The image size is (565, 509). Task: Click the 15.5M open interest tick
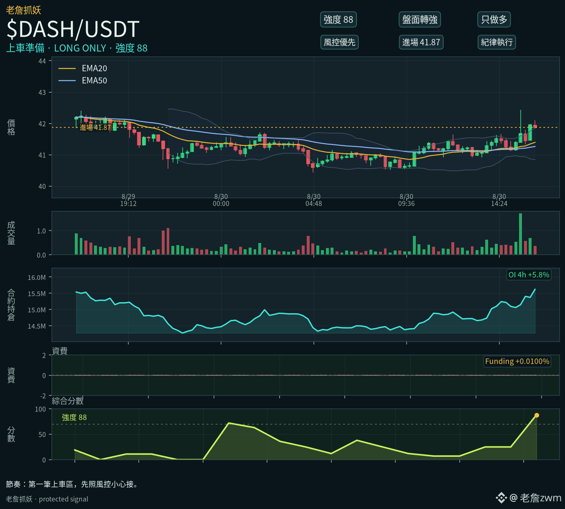[x=37, y=294]
